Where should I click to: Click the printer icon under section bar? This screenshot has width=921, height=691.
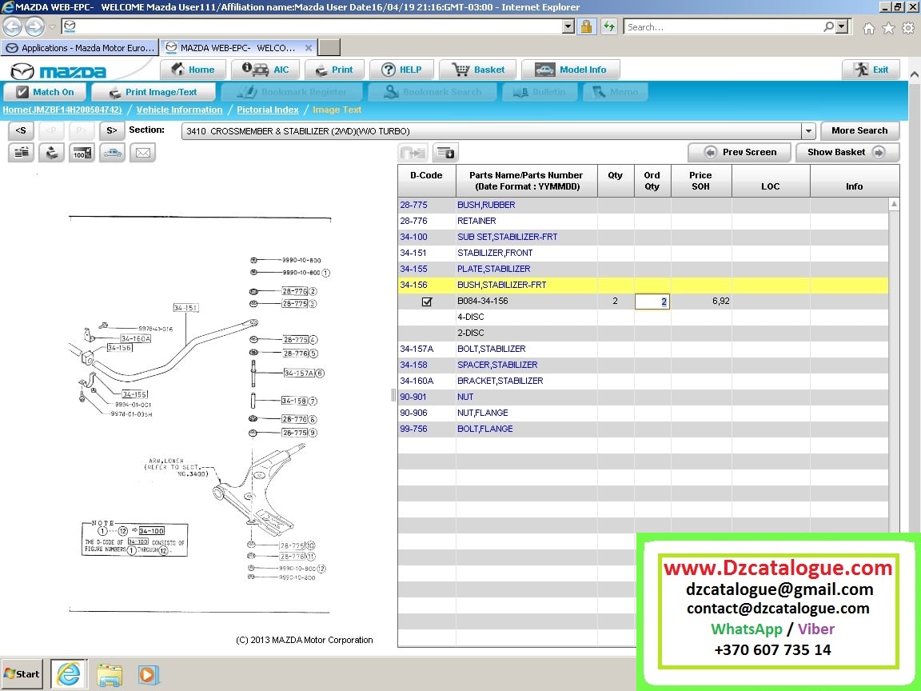point(52,153)
